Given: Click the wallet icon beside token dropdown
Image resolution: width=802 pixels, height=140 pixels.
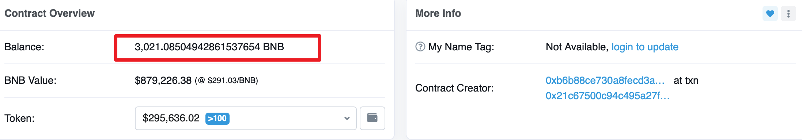Looking at the screenshot, I should [372, 118].
